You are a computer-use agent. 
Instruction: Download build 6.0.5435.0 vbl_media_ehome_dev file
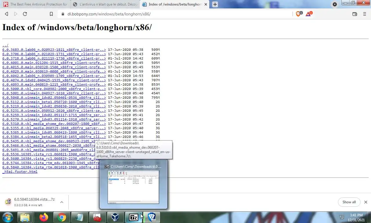point(49,141)
